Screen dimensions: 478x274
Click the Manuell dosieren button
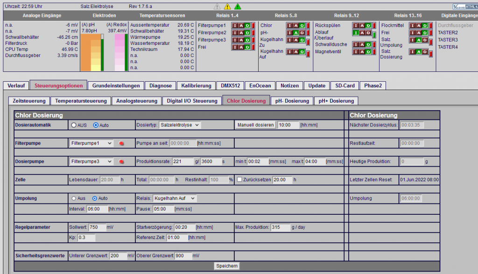tap(255, 125)
